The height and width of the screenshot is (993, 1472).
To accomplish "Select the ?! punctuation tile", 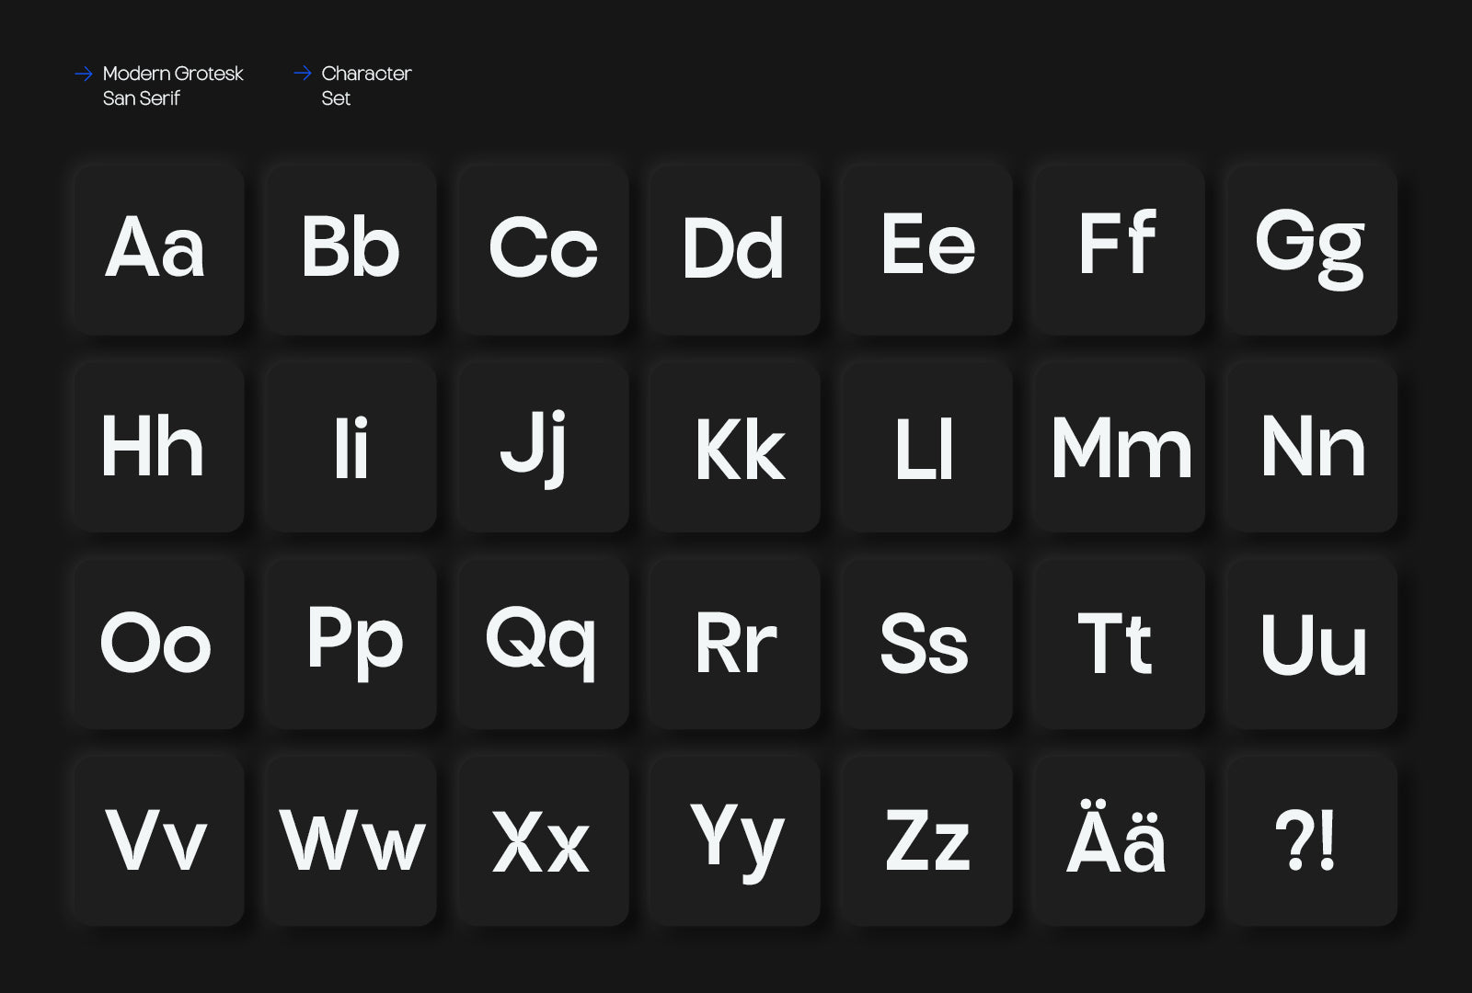I will [1311, 840].
